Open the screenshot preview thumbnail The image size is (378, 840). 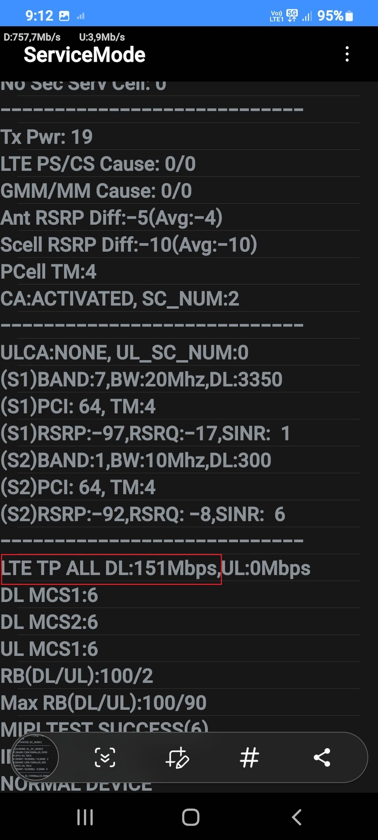tap(35, 757)
